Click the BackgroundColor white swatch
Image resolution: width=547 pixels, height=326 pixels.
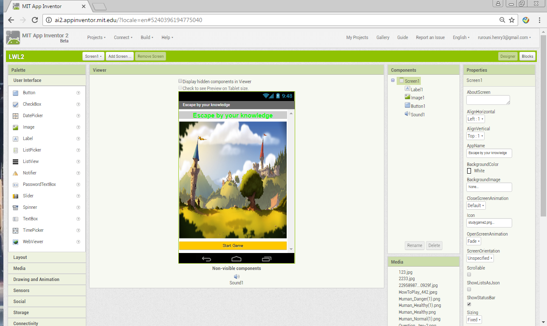[469, 171]
